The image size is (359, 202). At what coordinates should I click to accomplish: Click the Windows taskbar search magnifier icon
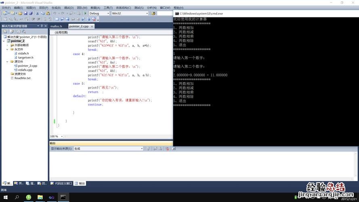pyautogui.click(x=17, y=197)
